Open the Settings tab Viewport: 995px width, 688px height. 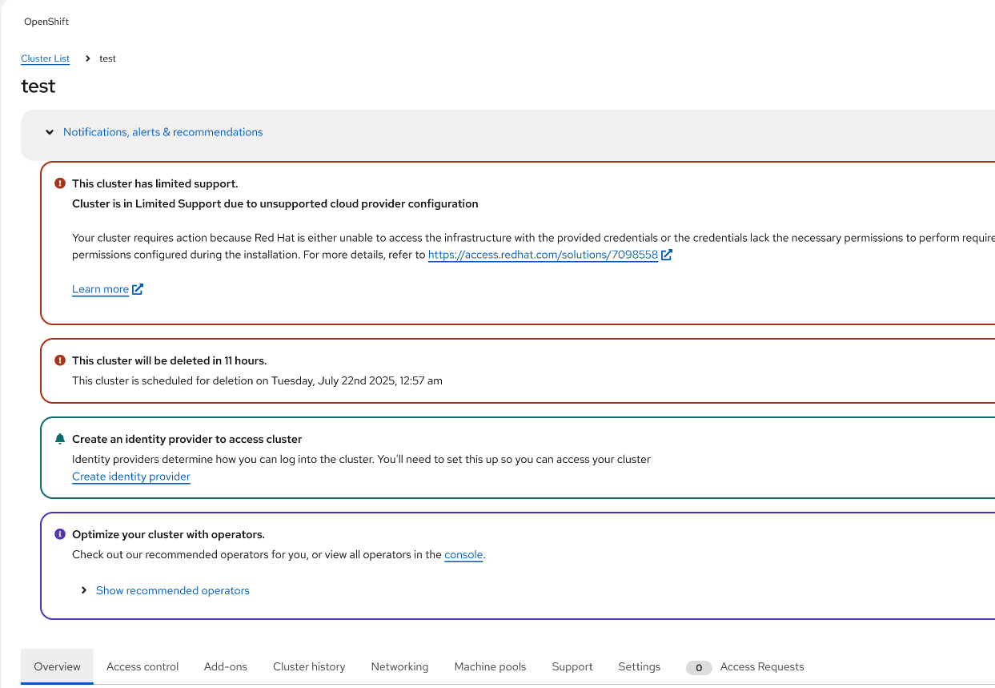639,666
